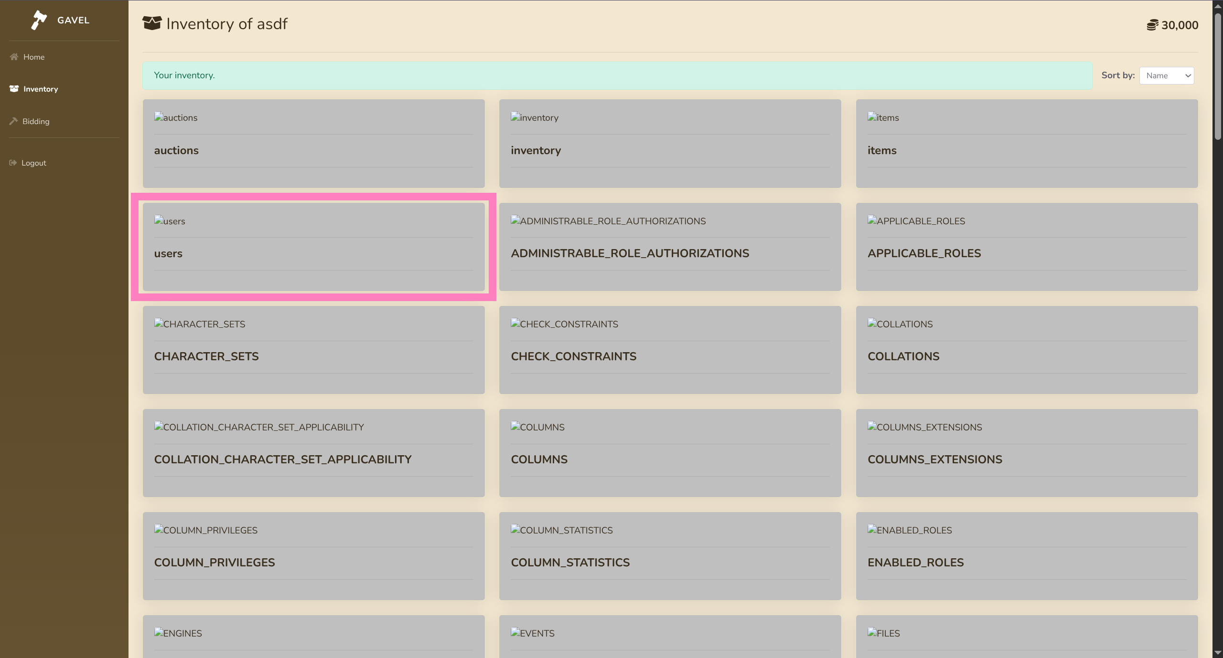Open the auctions inventory card
Viewport: 1223px width, 658px height.
313,143
